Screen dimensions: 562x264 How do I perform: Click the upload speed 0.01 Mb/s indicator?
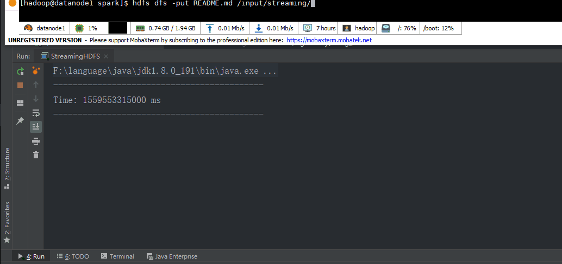pos(226,28)
